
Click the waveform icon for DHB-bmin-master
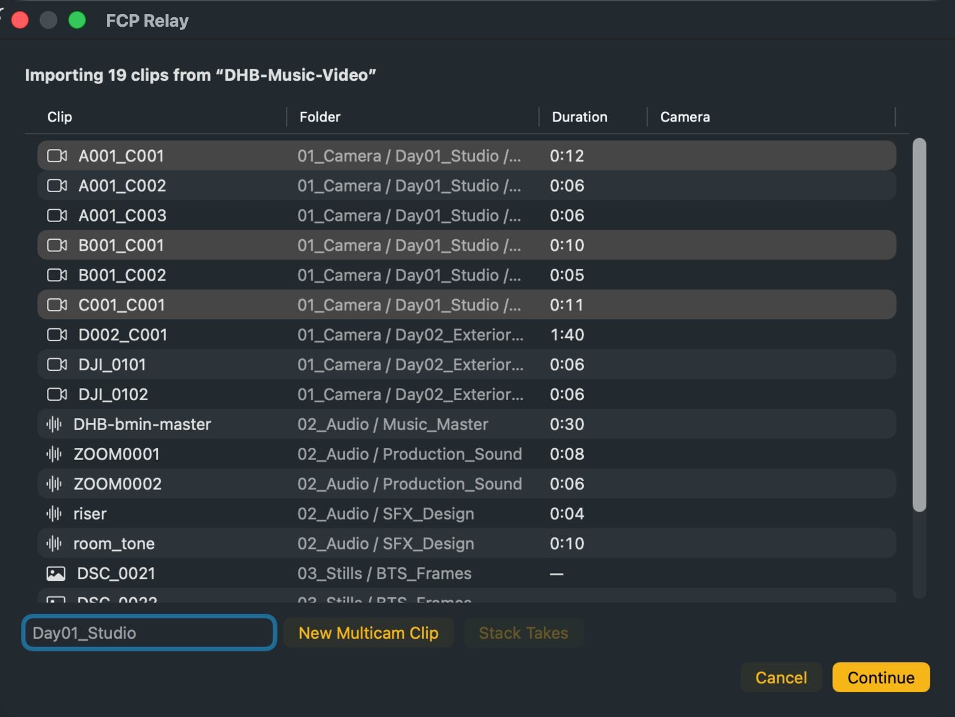tap(54, 424)
